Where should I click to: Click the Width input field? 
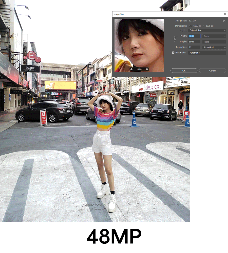194,36
